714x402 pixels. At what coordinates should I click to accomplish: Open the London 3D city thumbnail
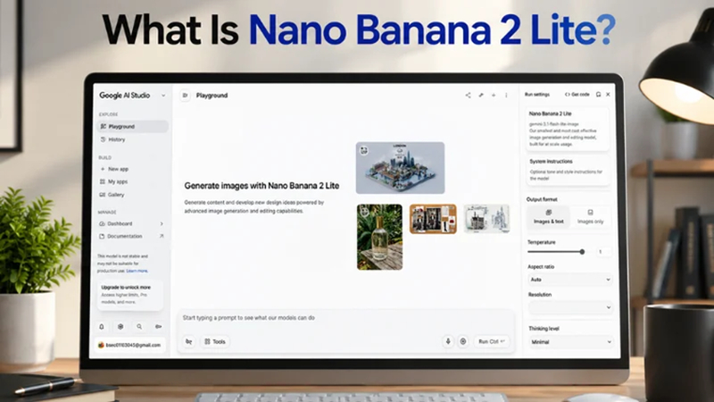point(400,168)
